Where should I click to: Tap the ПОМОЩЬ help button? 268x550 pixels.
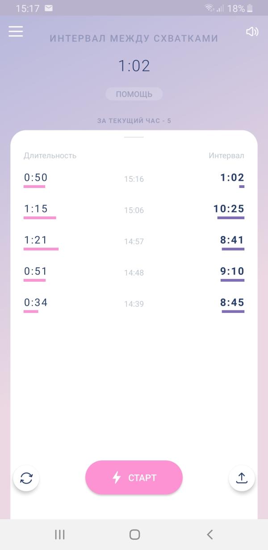[x=134, y=94]
